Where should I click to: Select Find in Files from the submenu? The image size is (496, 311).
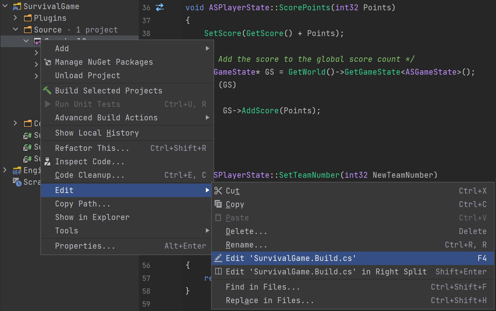(x=262, y=287)
